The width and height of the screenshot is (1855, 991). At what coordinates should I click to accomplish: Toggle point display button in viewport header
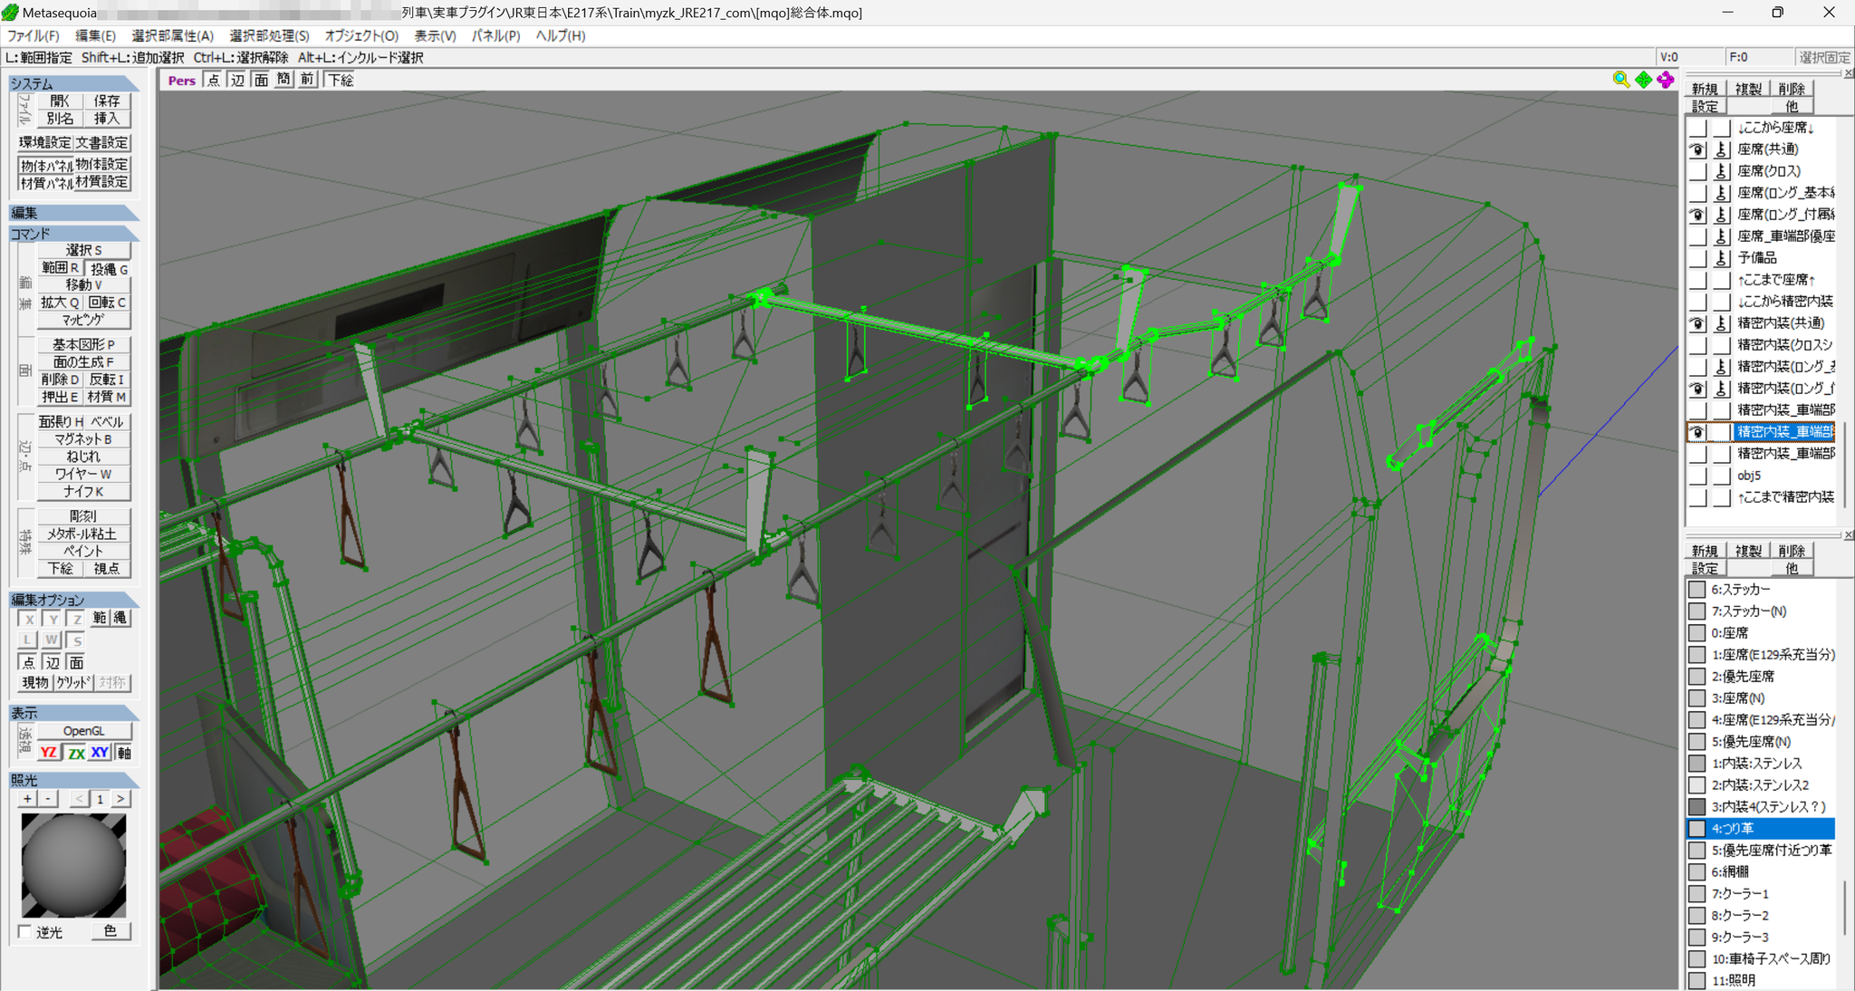pyautogui.click(x=213, y=80)
